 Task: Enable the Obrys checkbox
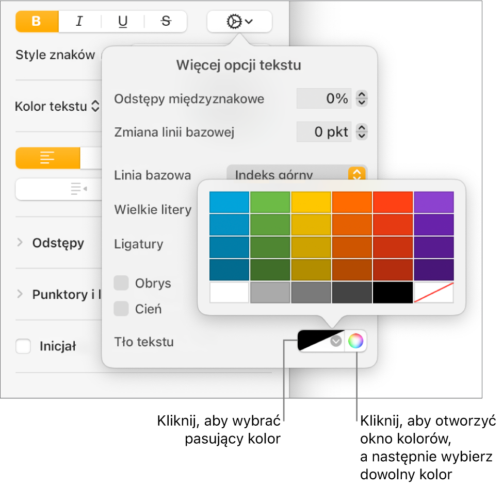point(121,283)
